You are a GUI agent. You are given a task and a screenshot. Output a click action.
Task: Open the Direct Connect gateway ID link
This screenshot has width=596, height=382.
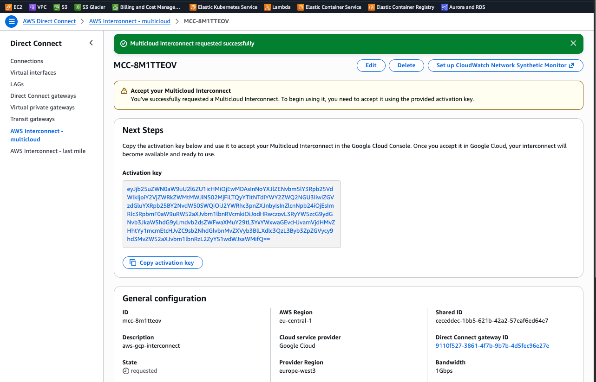[x=492, y=346]
